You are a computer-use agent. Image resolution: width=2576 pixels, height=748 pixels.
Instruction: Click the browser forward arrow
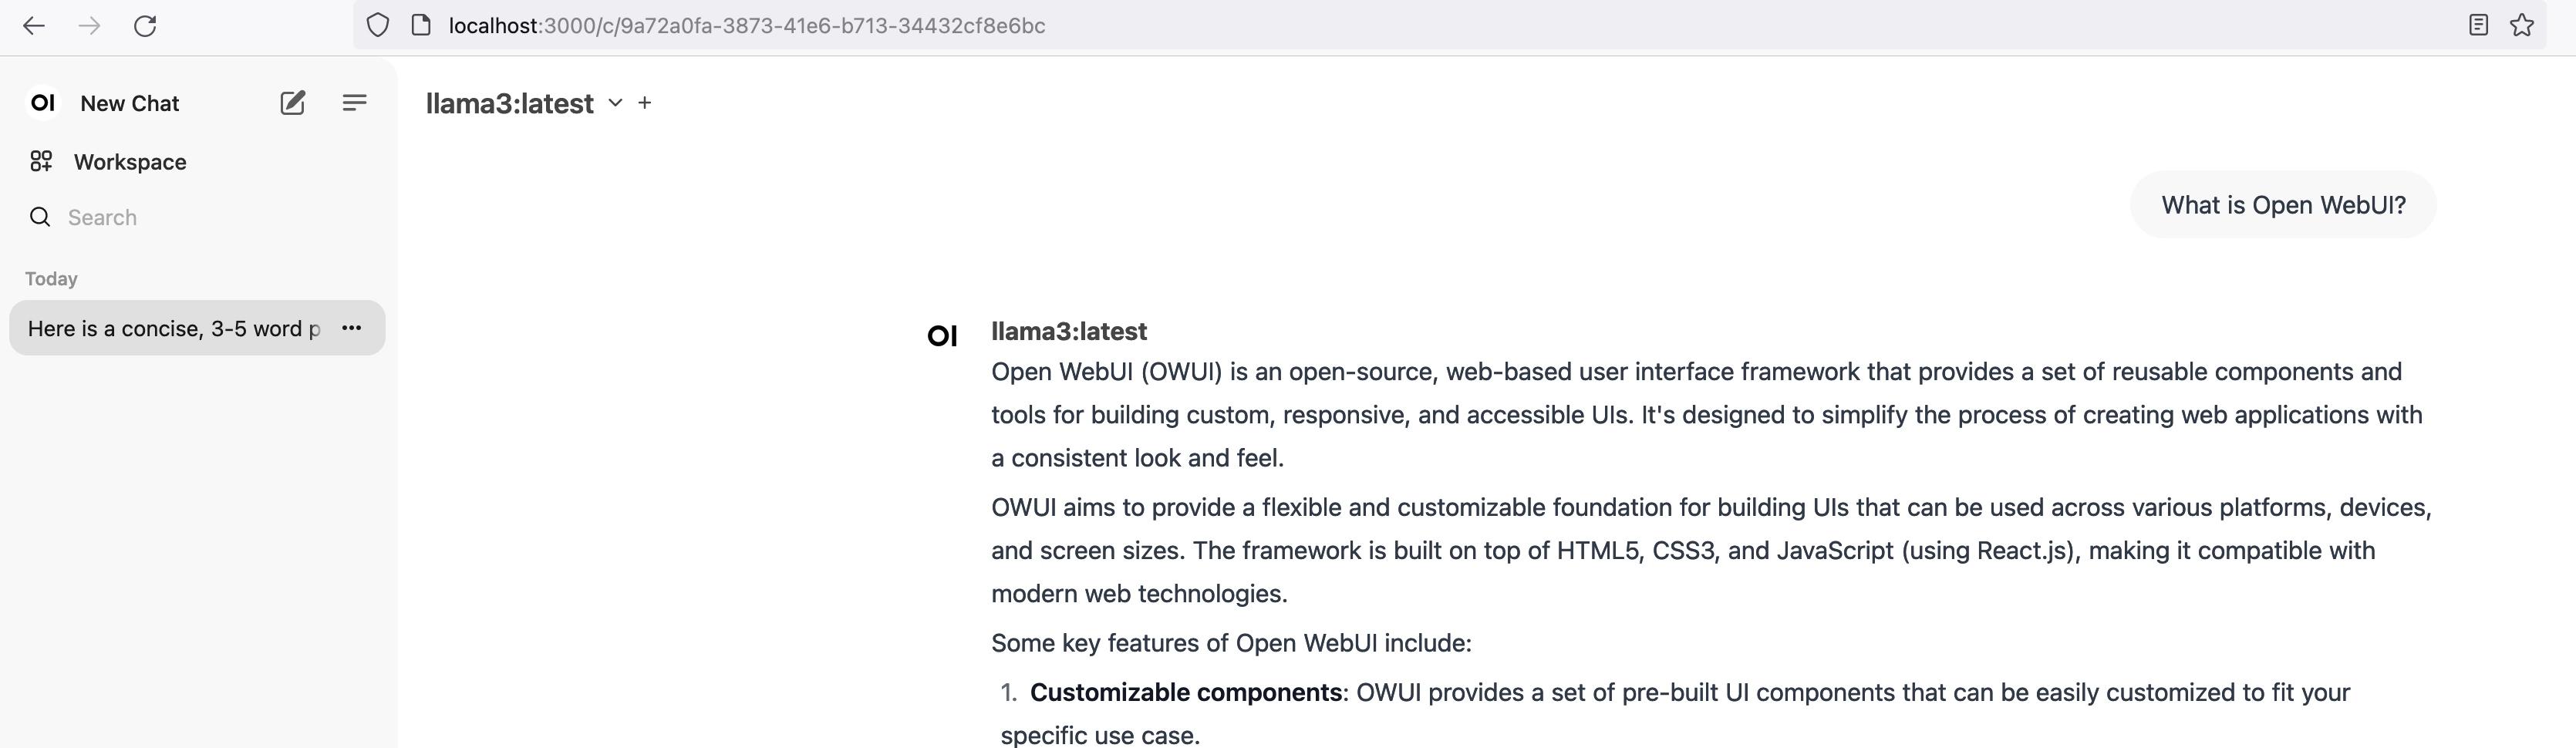90,26
